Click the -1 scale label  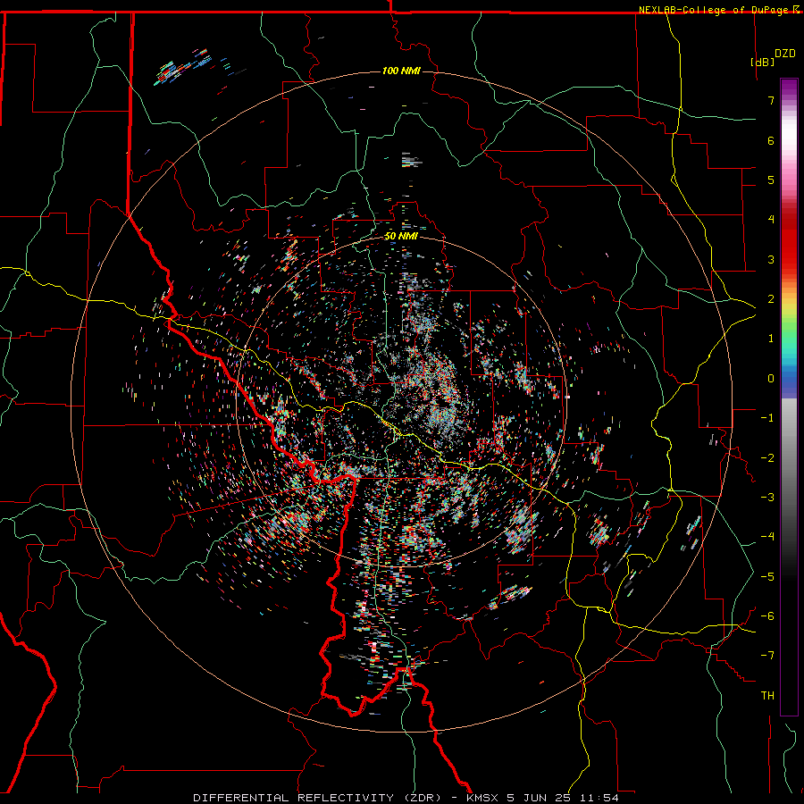click(767, 418)
